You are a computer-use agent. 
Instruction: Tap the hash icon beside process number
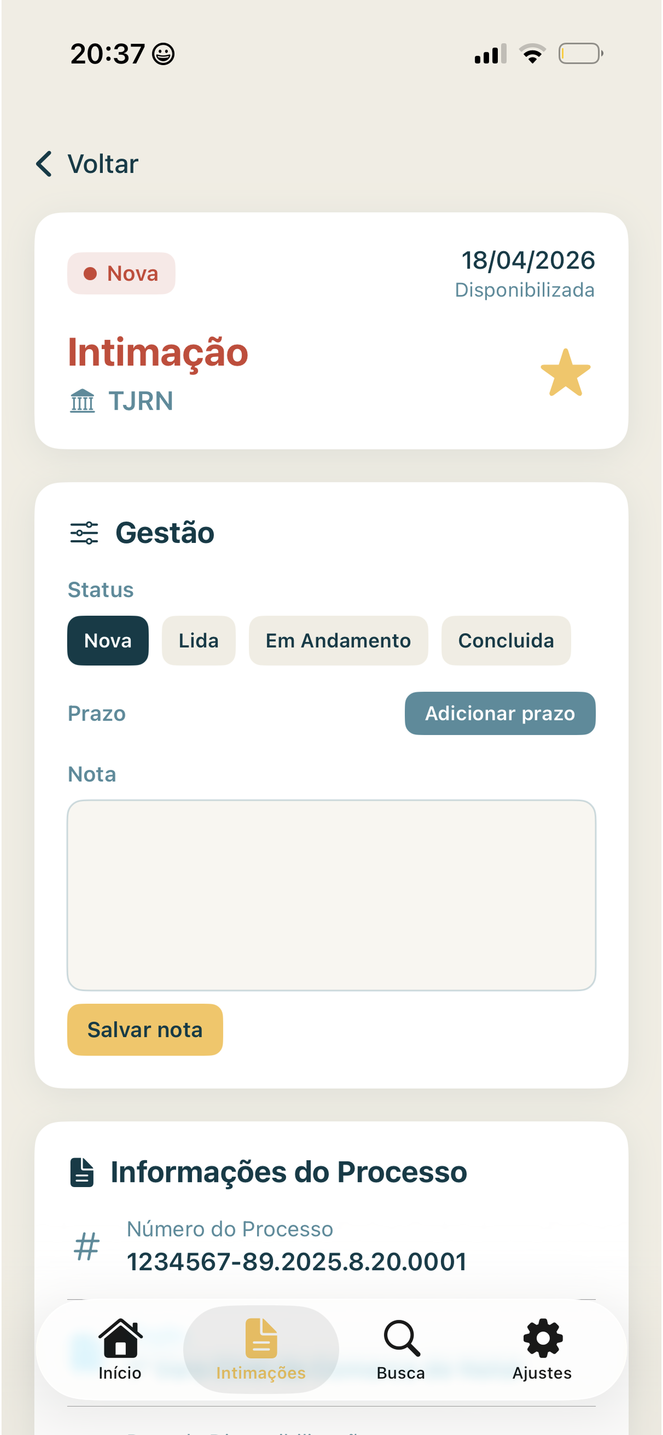pyautogui.click(x=87, y=1246)
